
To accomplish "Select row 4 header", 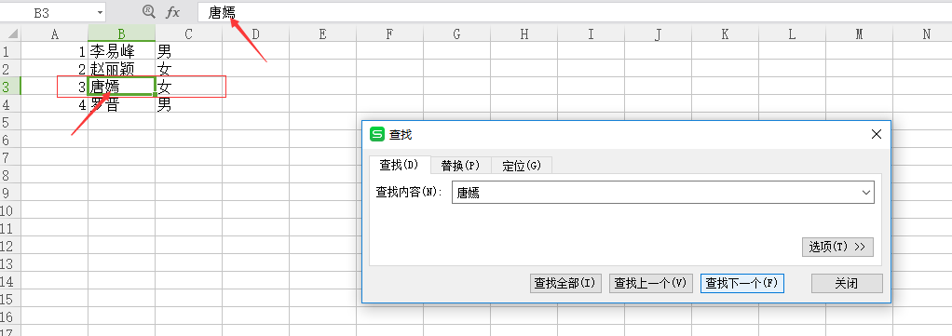I will (x=10, y=103).
